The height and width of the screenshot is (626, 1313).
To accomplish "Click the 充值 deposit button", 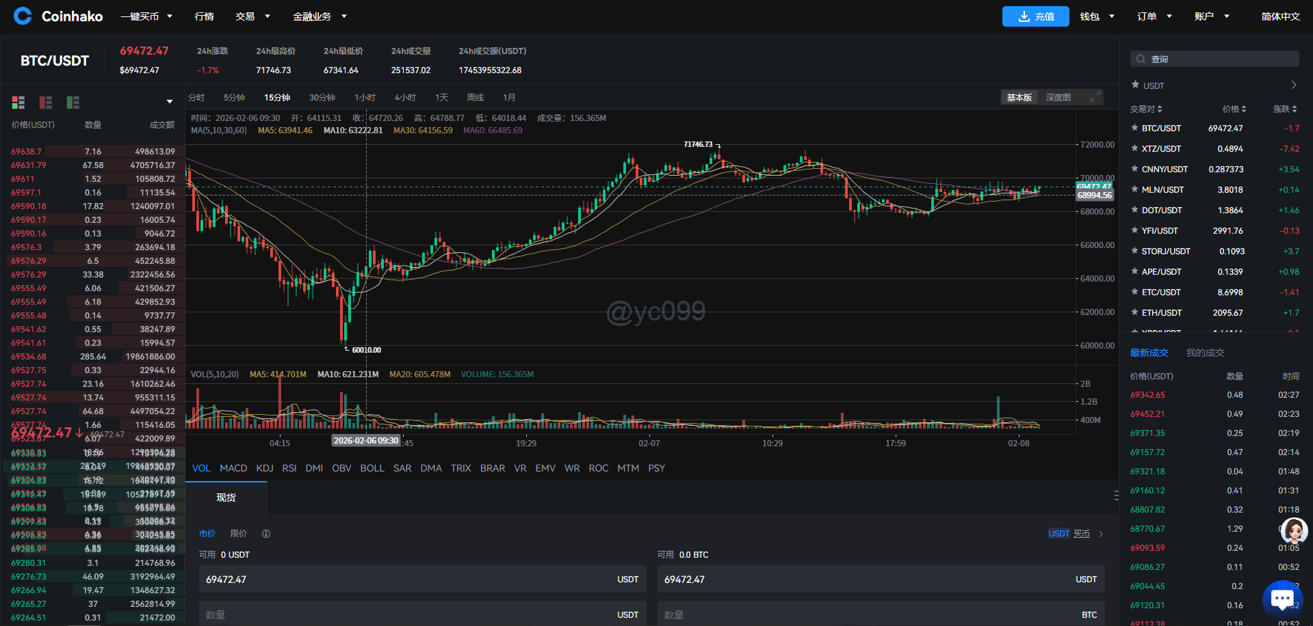I will (1035, 16).
